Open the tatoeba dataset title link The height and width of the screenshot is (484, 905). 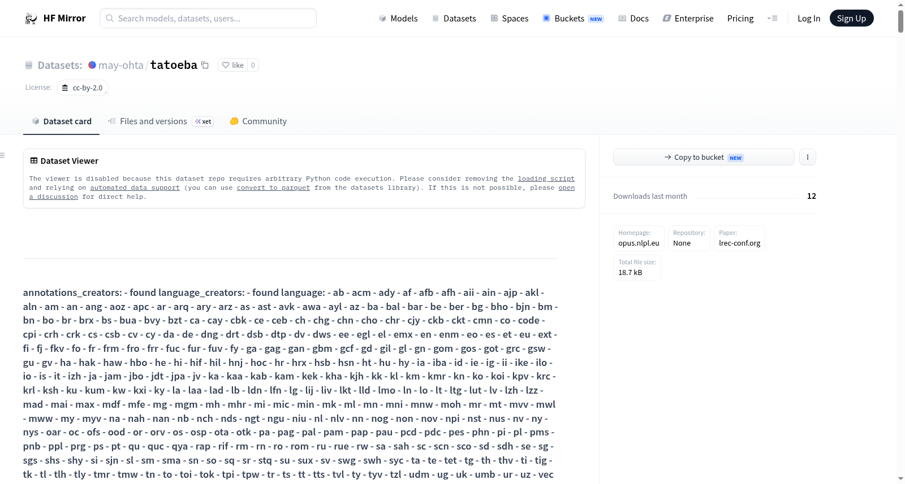pos(174,65)
